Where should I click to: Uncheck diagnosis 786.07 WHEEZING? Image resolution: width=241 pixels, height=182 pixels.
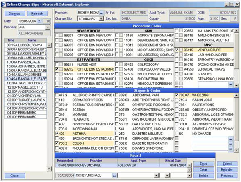tap(177, 95)
